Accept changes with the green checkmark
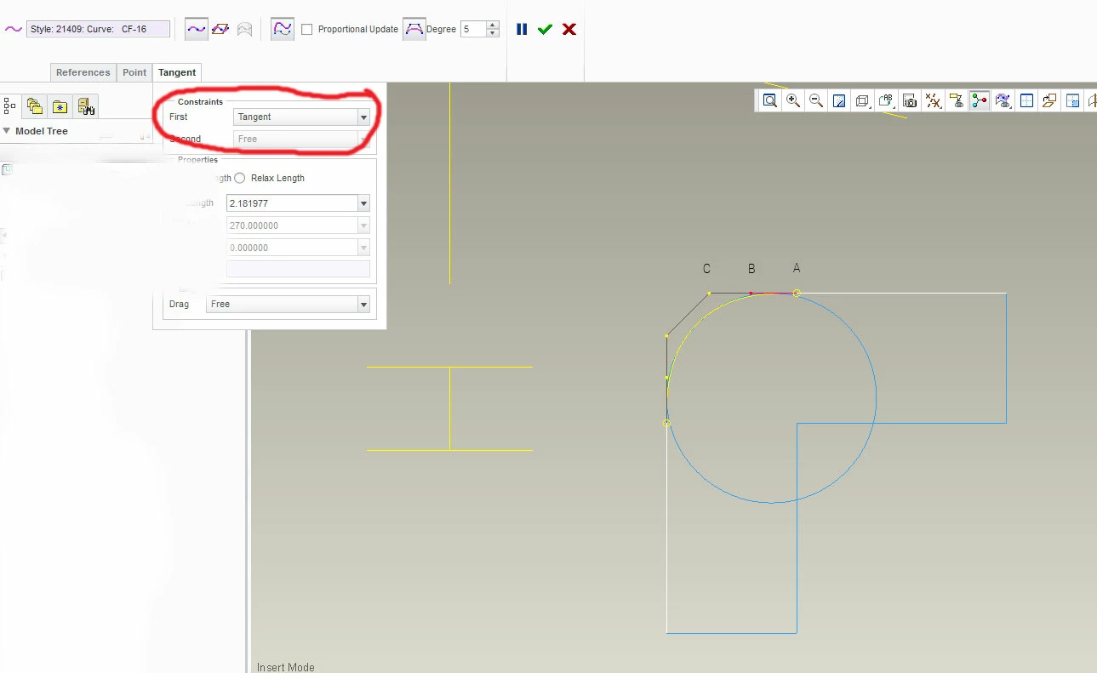This screenshot has width=1097, height=673. pos(545,29)
